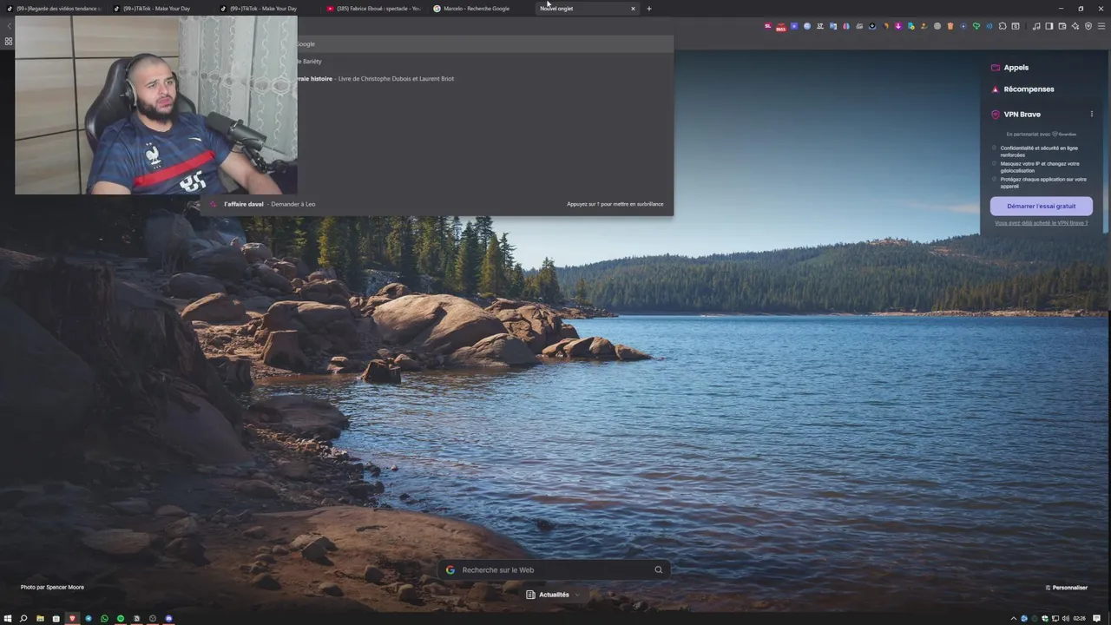Open the Windows notification center icon
This screenshot has height=625, width=1111.
(1096, 618)
